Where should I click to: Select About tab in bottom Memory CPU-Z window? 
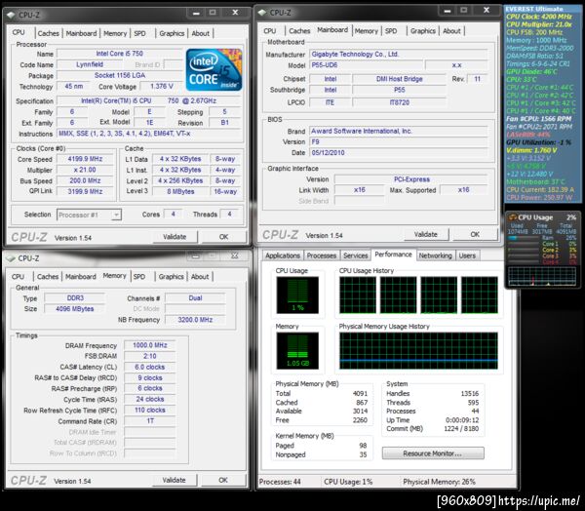tap(200, 277)
